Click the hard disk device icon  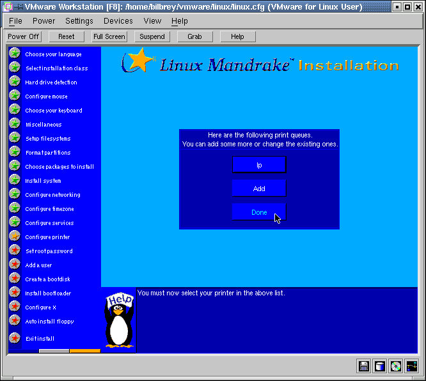(380, 366)
